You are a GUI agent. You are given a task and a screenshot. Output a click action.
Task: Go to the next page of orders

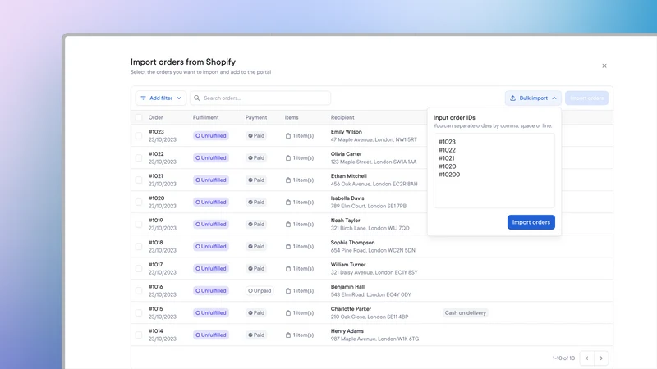pyautogui.click(x=601, y=358)
